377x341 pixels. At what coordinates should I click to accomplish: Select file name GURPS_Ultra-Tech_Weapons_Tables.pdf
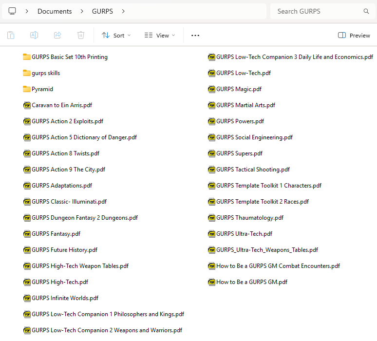[267, 250]
